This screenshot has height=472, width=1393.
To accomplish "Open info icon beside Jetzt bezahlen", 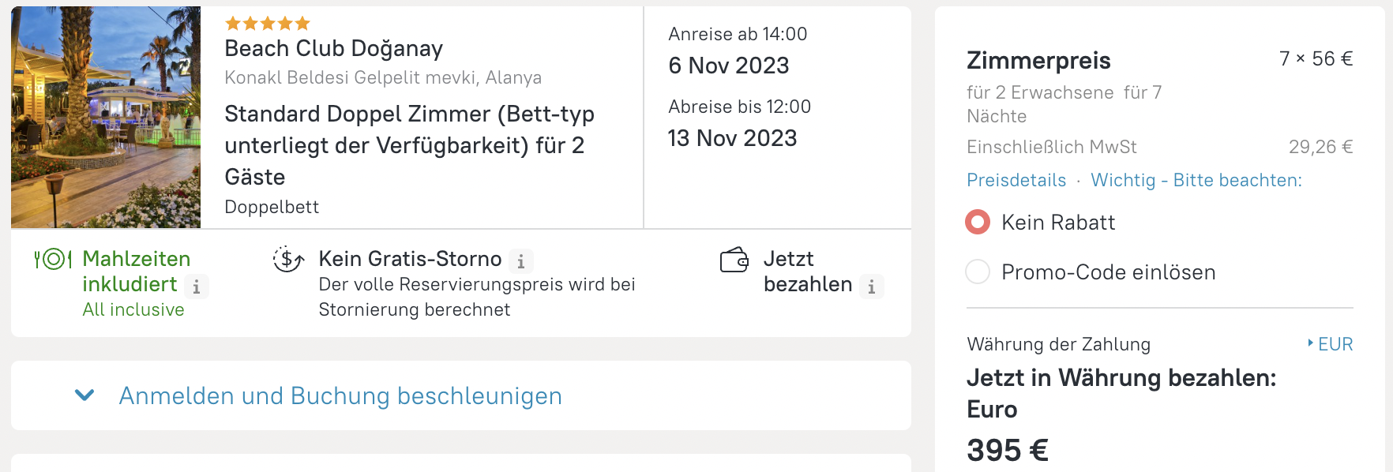I will (872, 287).
